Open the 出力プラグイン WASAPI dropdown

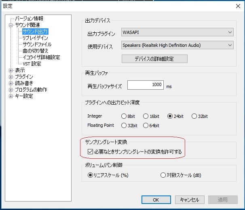[177, 32]
